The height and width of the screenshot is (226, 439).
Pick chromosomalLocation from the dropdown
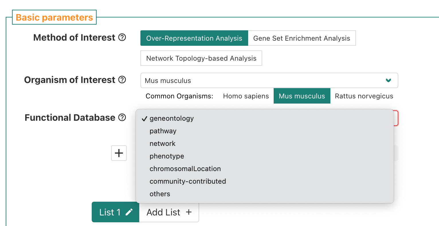185,168
